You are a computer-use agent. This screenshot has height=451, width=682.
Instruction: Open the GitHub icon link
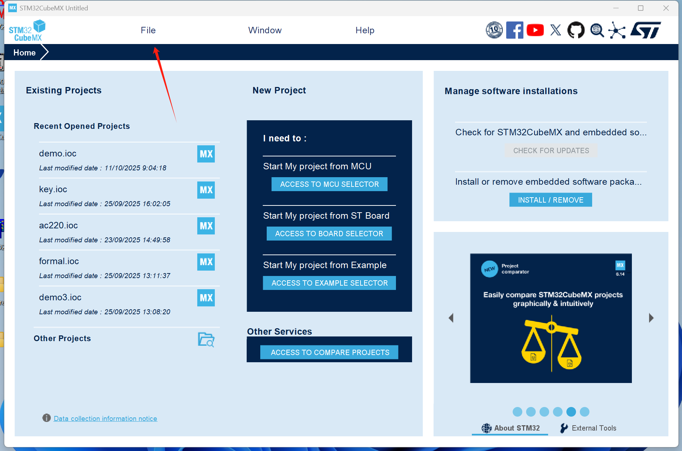coord(576,30)
